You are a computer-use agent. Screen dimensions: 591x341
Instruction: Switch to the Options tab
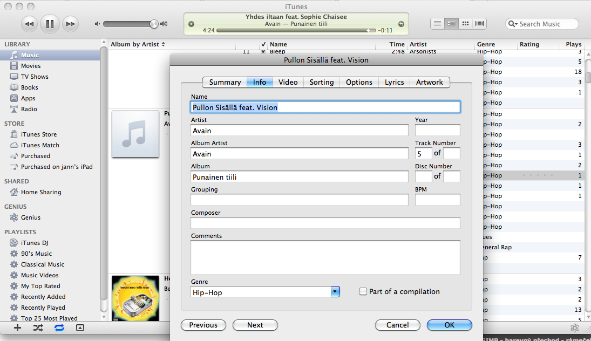coord(359,82)
